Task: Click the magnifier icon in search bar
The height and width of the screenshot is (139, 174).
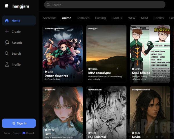Action: [48, 5]
